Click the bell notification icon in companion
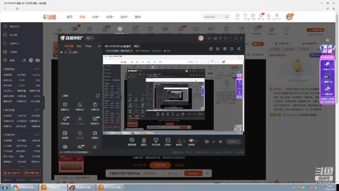 tap(231, 49)
